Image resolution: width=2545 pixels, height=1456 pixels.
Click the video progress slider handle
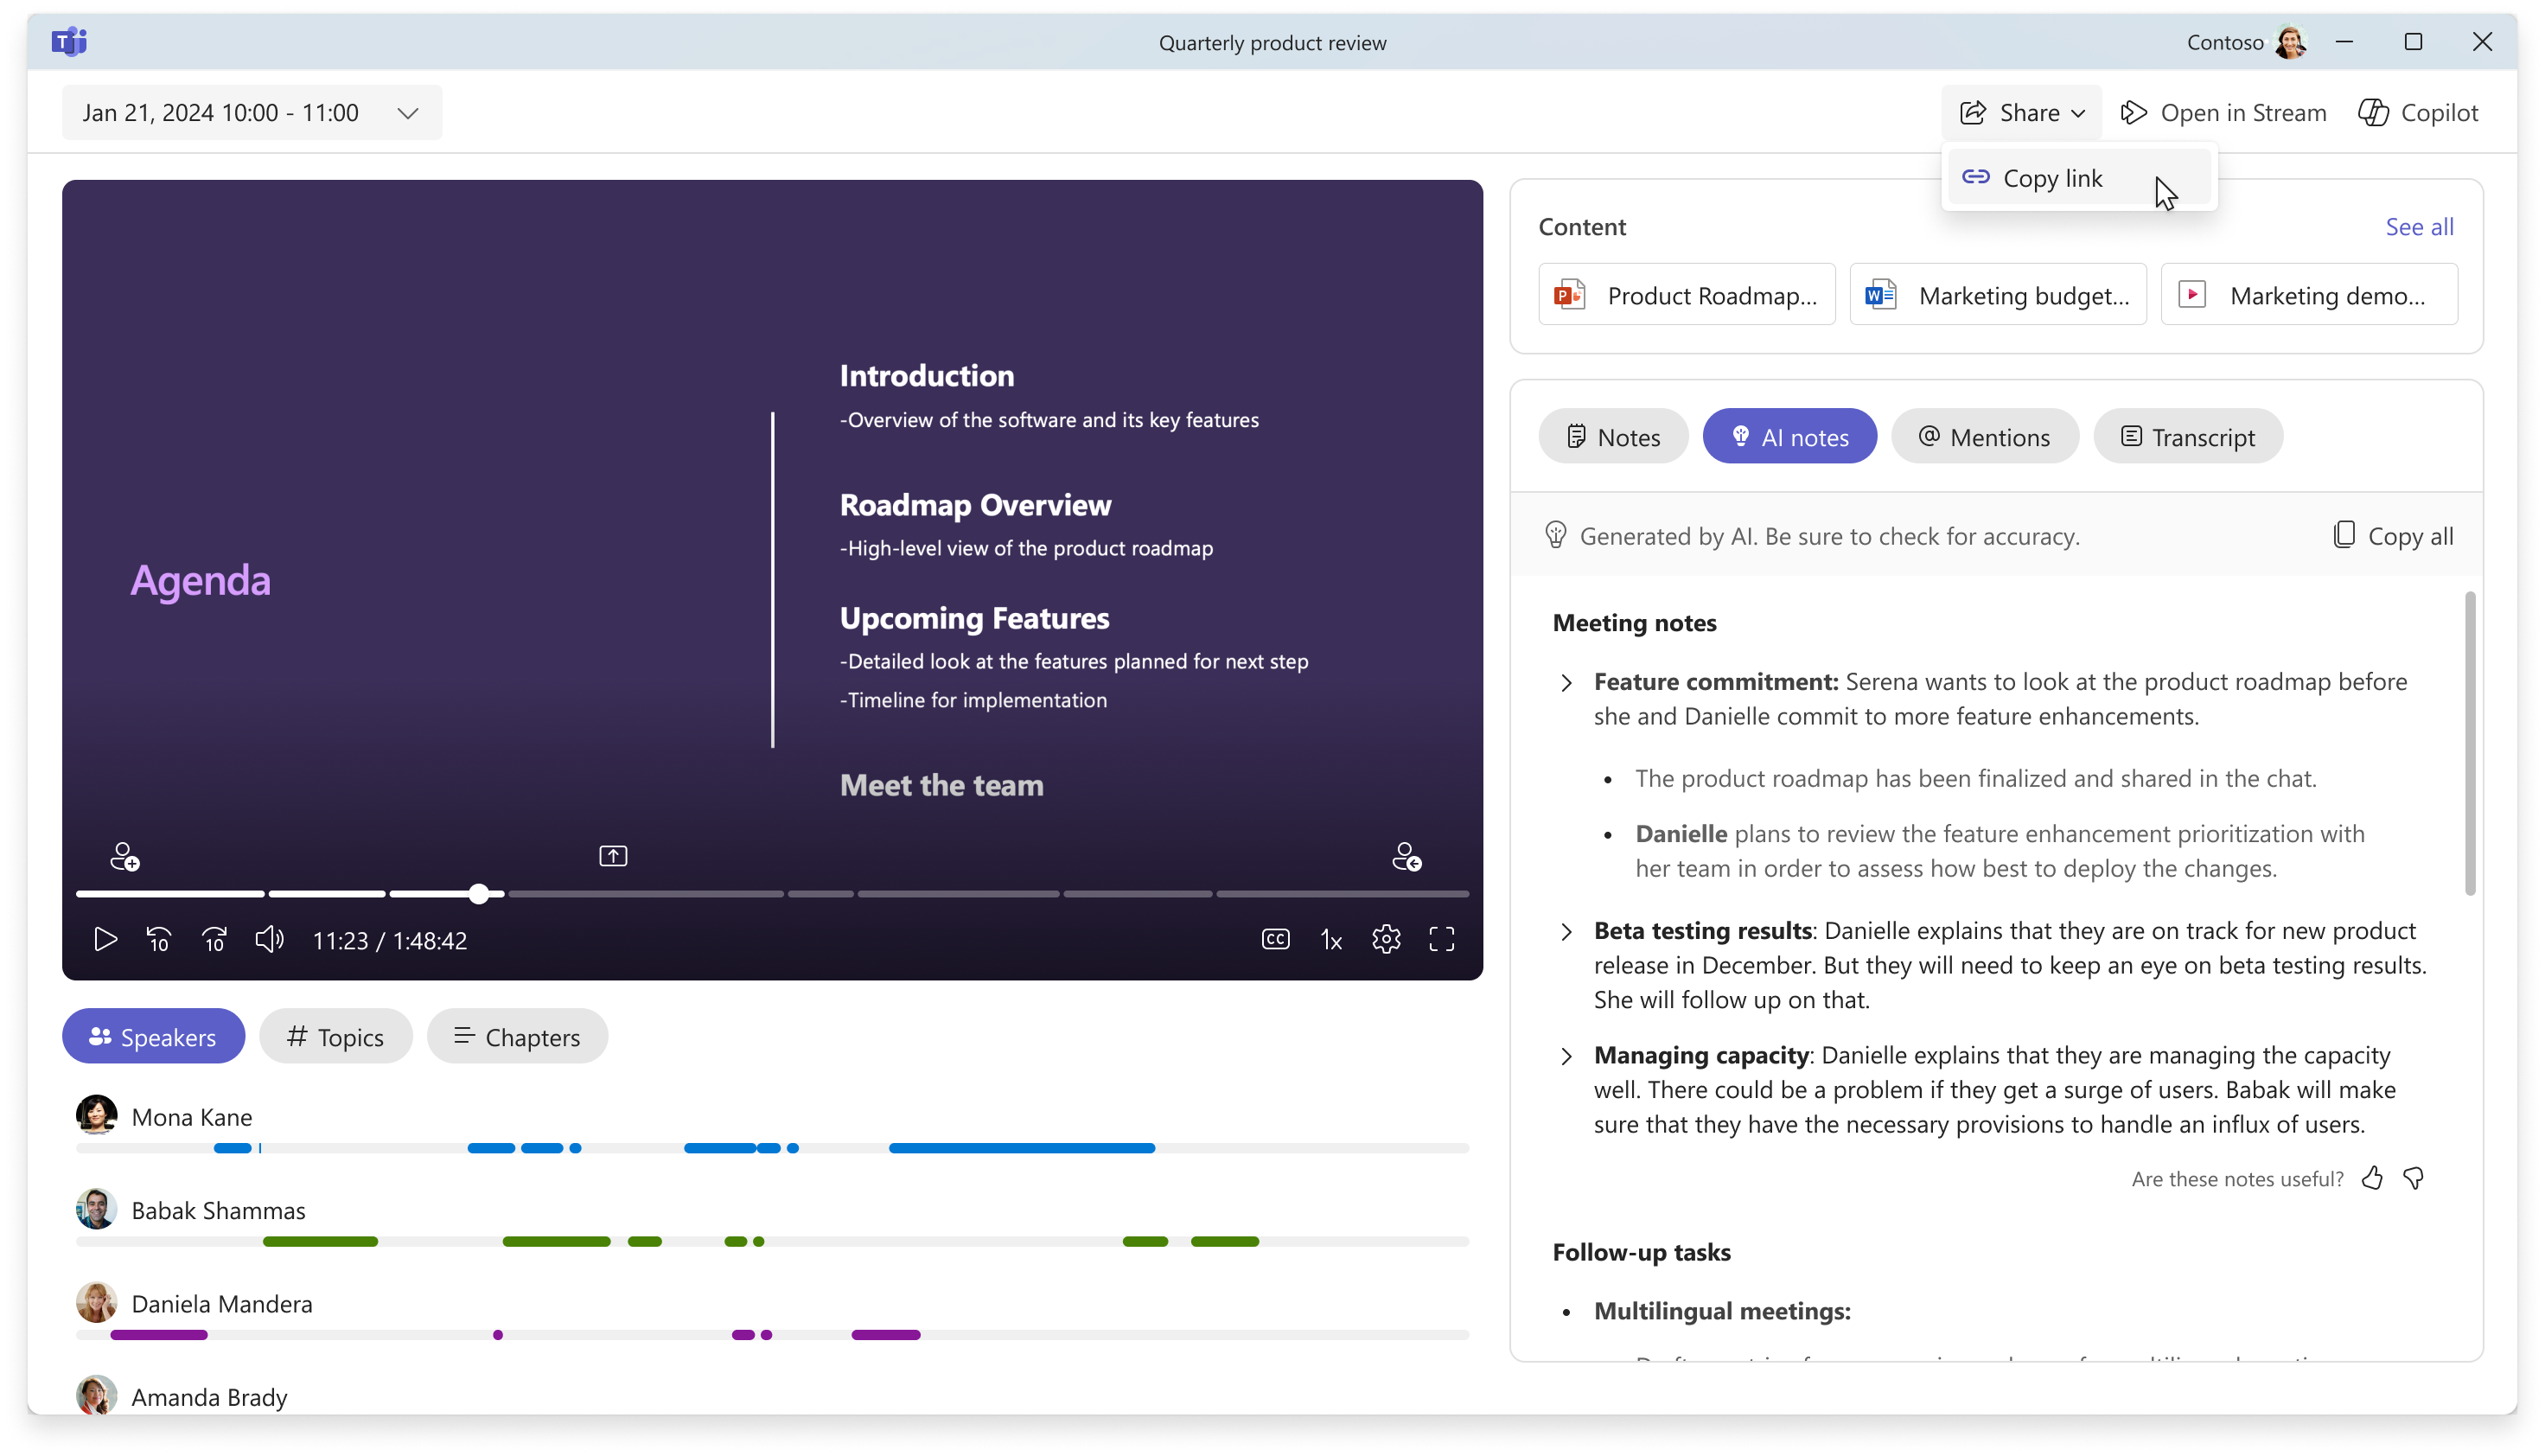pyautogui.click(x=479, y=894)
